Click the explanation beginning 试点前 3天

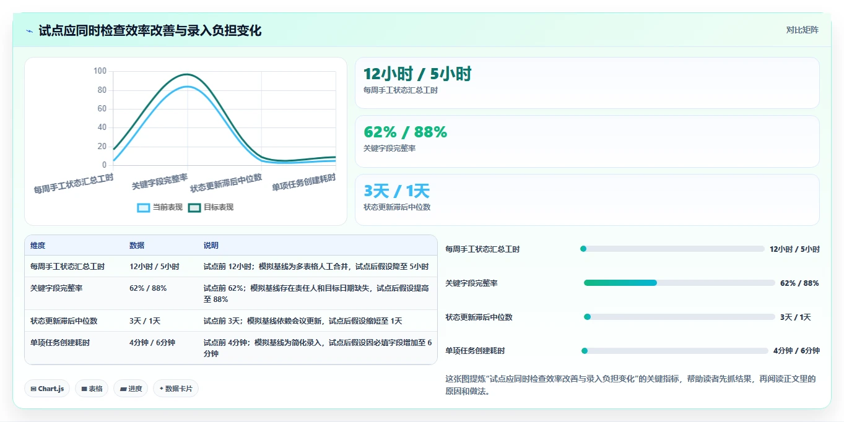click(x=303, y=321)
